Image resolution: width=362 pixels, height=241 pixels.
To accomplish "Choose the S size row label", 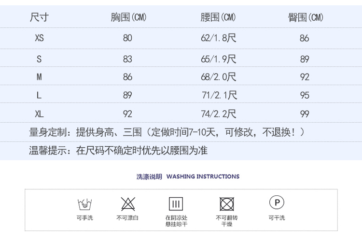I will [x=39, y=59].
